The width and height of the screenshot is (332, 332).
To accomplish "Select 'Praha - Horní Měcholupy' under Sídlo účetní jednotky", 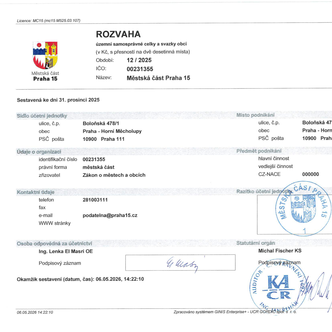I will tap(112, 131).
